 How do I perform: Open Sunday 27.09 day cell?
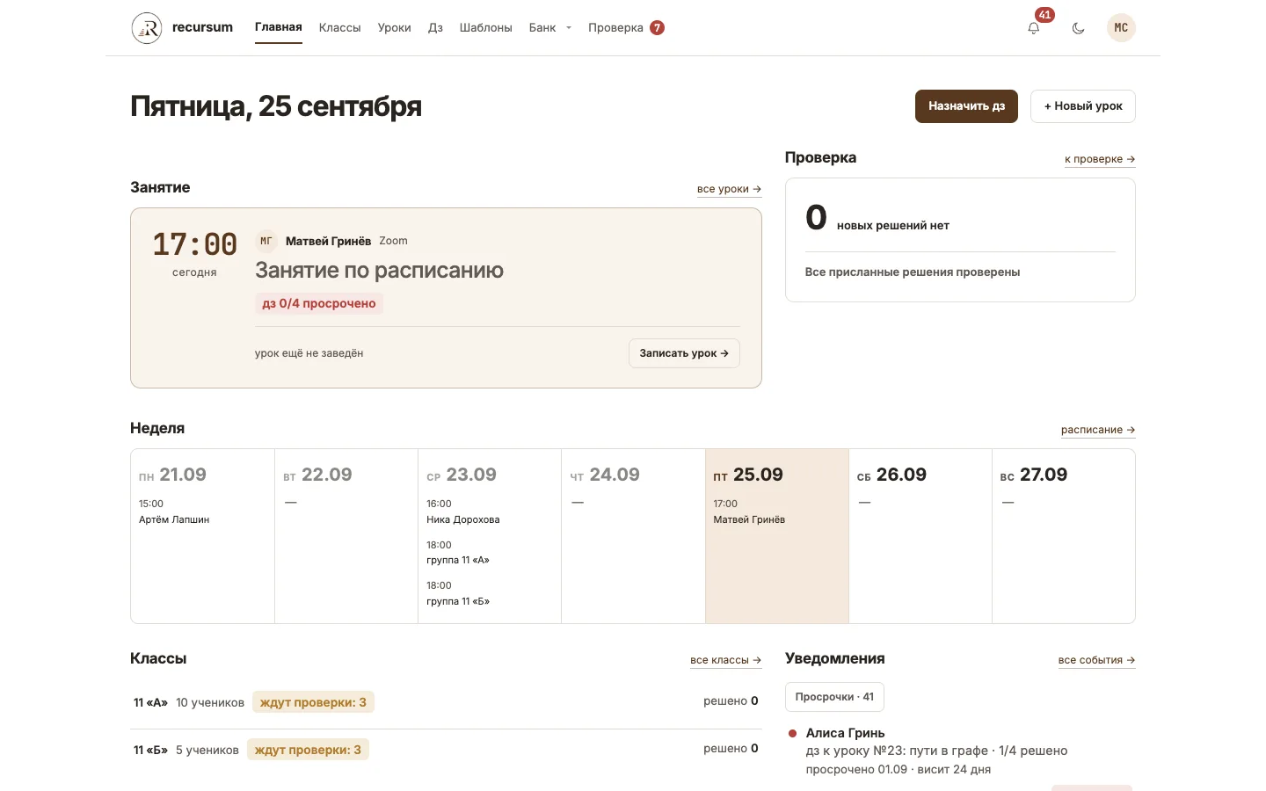click(1064, 536)
